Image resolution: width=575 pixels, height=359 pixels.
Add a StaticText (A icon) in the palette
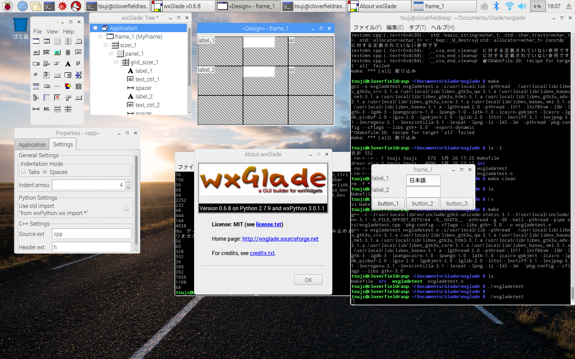coord(68,64)
